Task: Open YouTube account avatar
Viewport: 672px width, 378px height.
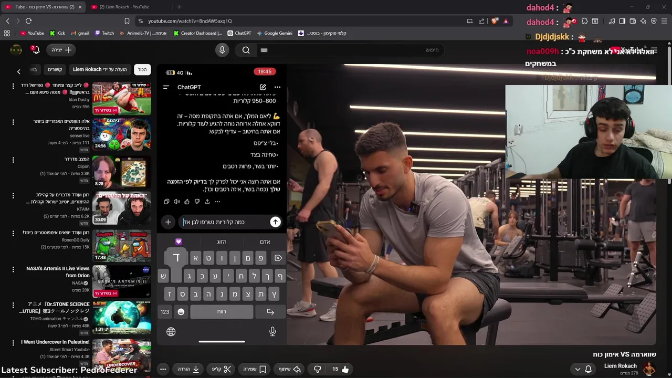Action: [16, 50]
